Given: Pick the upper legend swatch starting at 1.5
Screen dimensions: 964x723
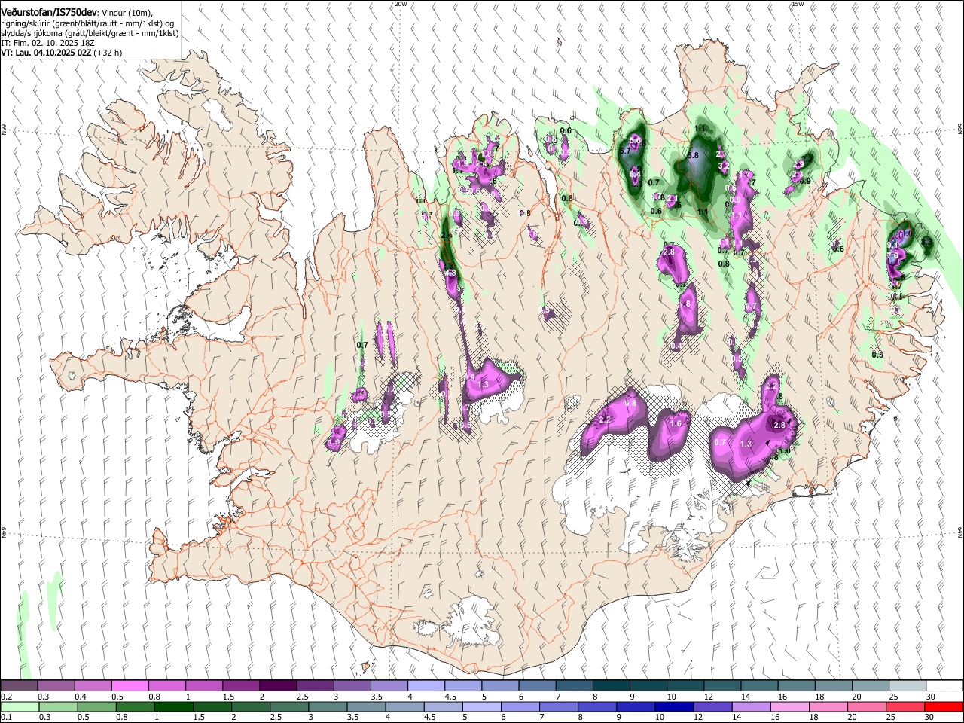Looking at the screenshot, I should pos(241,686).
